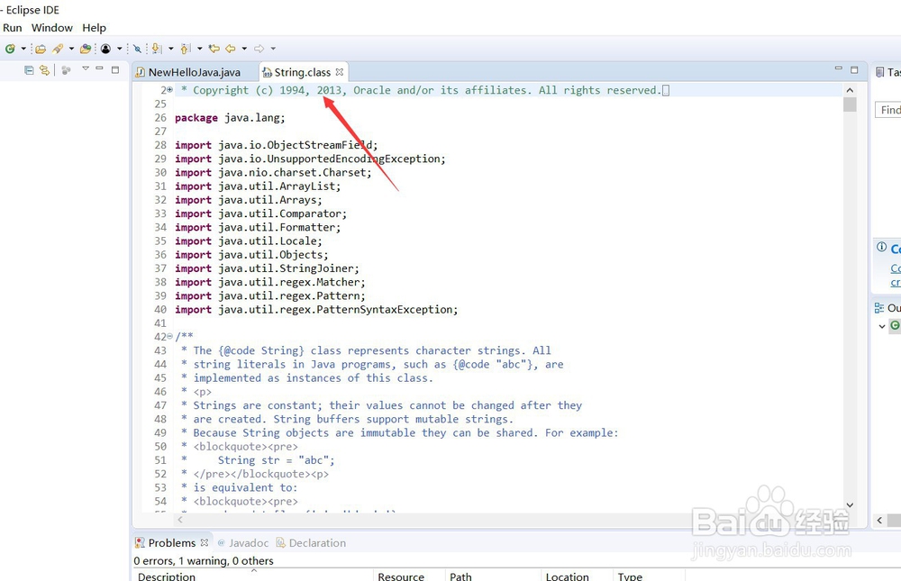Image resolution: width=901 pixels, height=581 pixels.
Task: Click the editor scroll down arrow
Action: click(850, 505)
